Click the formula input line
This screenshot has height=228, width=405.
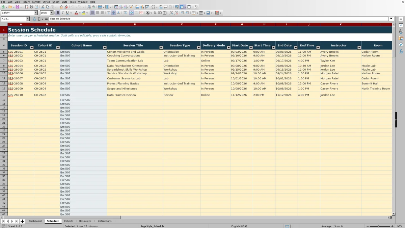point(218,19)
